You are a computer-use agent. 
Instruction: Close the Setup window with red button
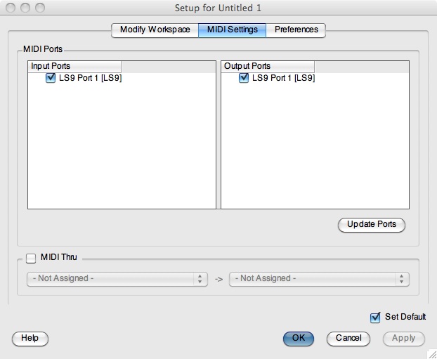coord(11,8)
